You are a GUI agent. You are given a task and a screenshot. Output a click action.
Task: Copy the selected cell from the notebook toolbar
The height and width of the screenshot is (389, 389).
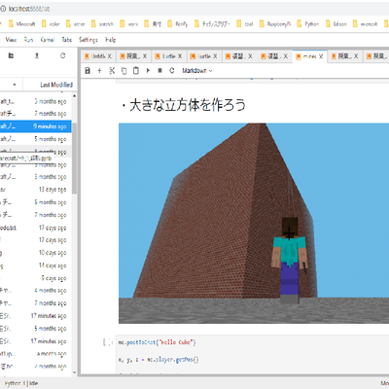[124, 70]
